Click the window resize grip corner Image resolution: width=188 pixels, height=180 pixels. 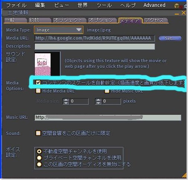click(x=184, y=176)
